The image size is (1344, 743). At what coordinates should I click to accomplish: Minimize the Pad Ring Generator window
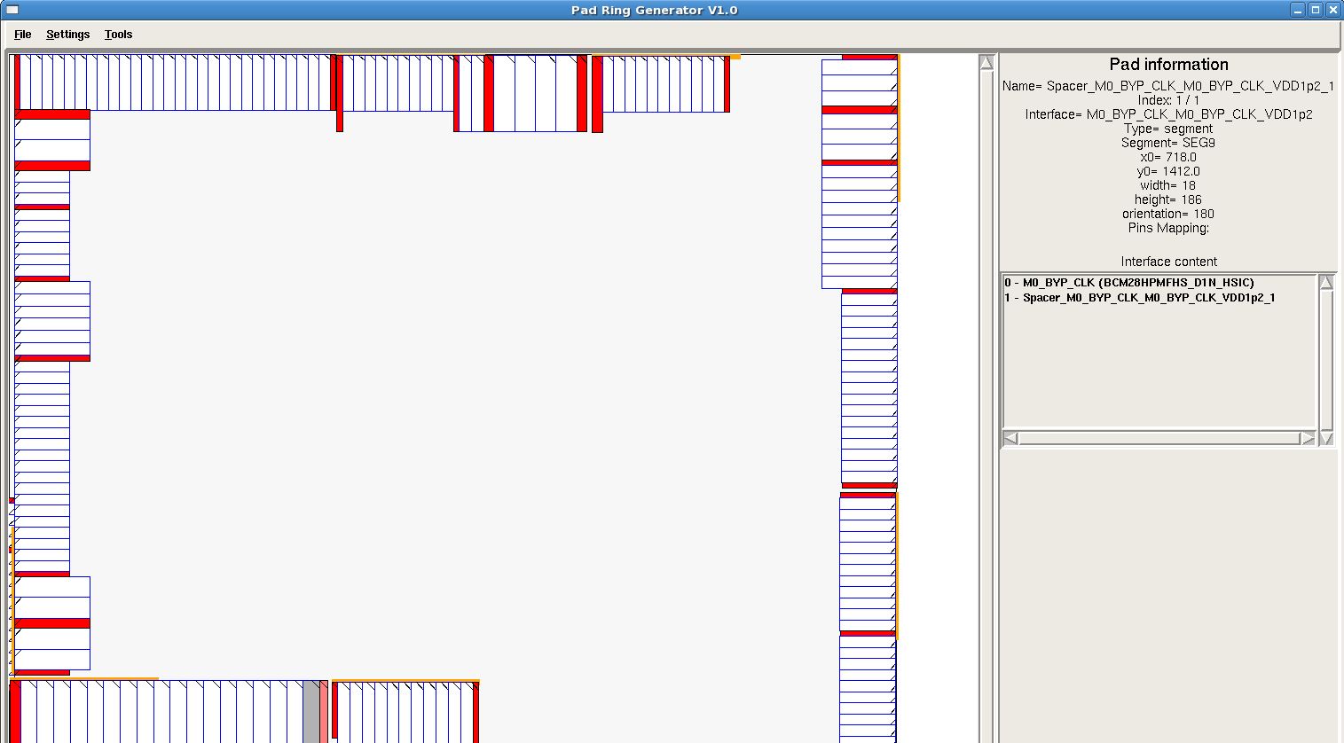click(1298, 10)
